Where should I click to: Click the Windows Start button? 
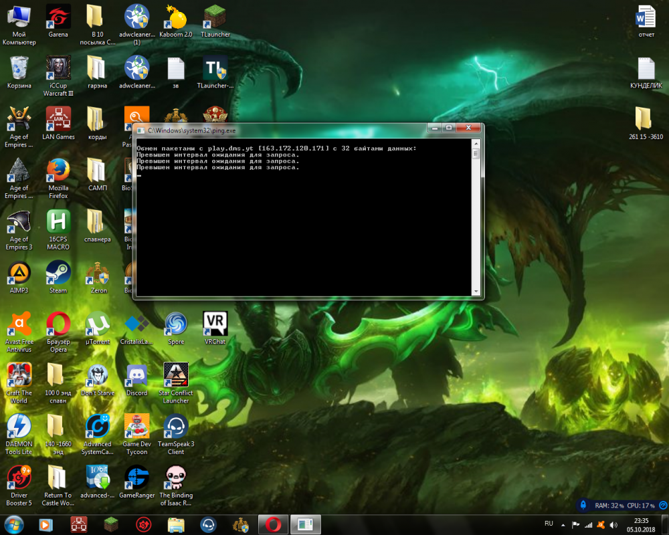13,524
